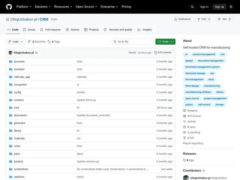
Task: Click the OlegUshakov-pl avatar in the commit row
Action: [10, 52]
